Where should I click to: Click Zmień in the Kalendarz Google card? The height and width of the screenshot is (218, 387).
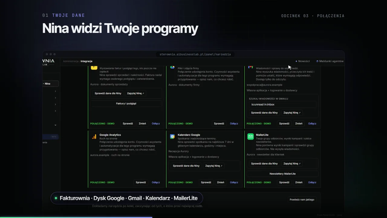(x=221, y=182)
